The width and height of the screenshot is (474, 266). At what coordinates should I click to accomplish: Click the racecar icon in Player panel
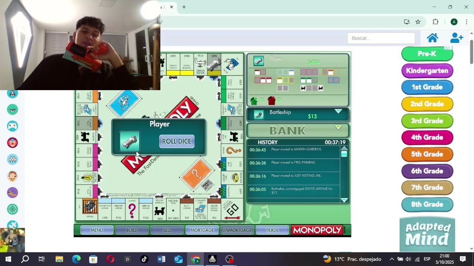[x=258, y=61]
